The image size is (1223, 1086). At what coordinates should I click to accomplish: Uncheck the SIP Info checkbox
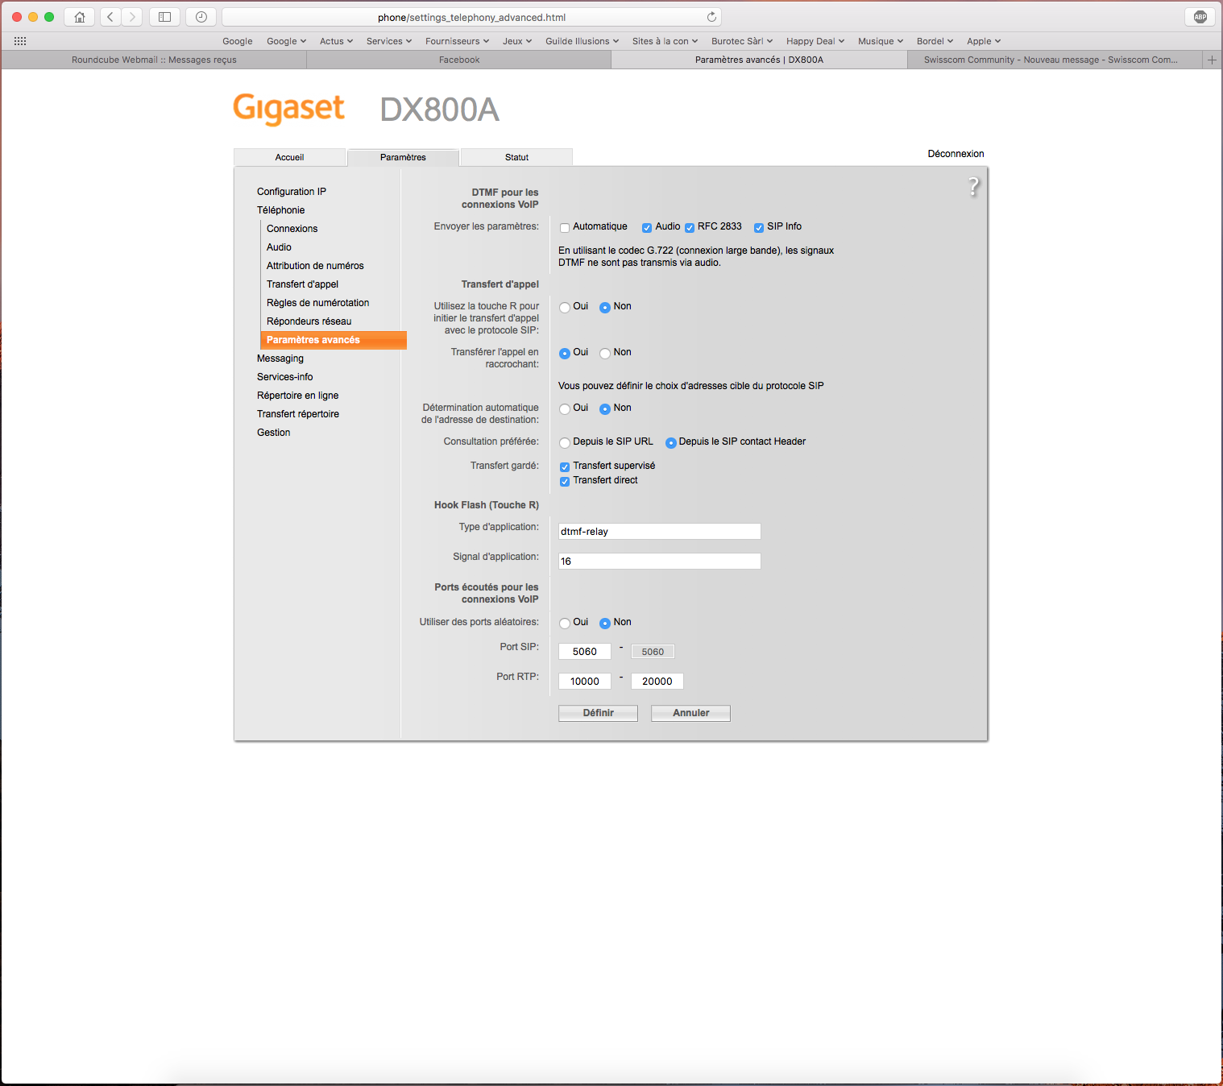coord(759,228)
